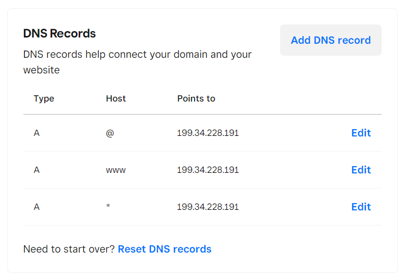Click record type A in the wildcard row
Viewport: 404px width, 276px height.
pyautogui.click(x=37, y=207)
